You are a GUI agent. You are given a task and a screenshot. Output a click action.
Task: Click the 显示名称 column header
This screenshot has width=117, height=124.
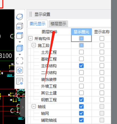coord(102,32)
